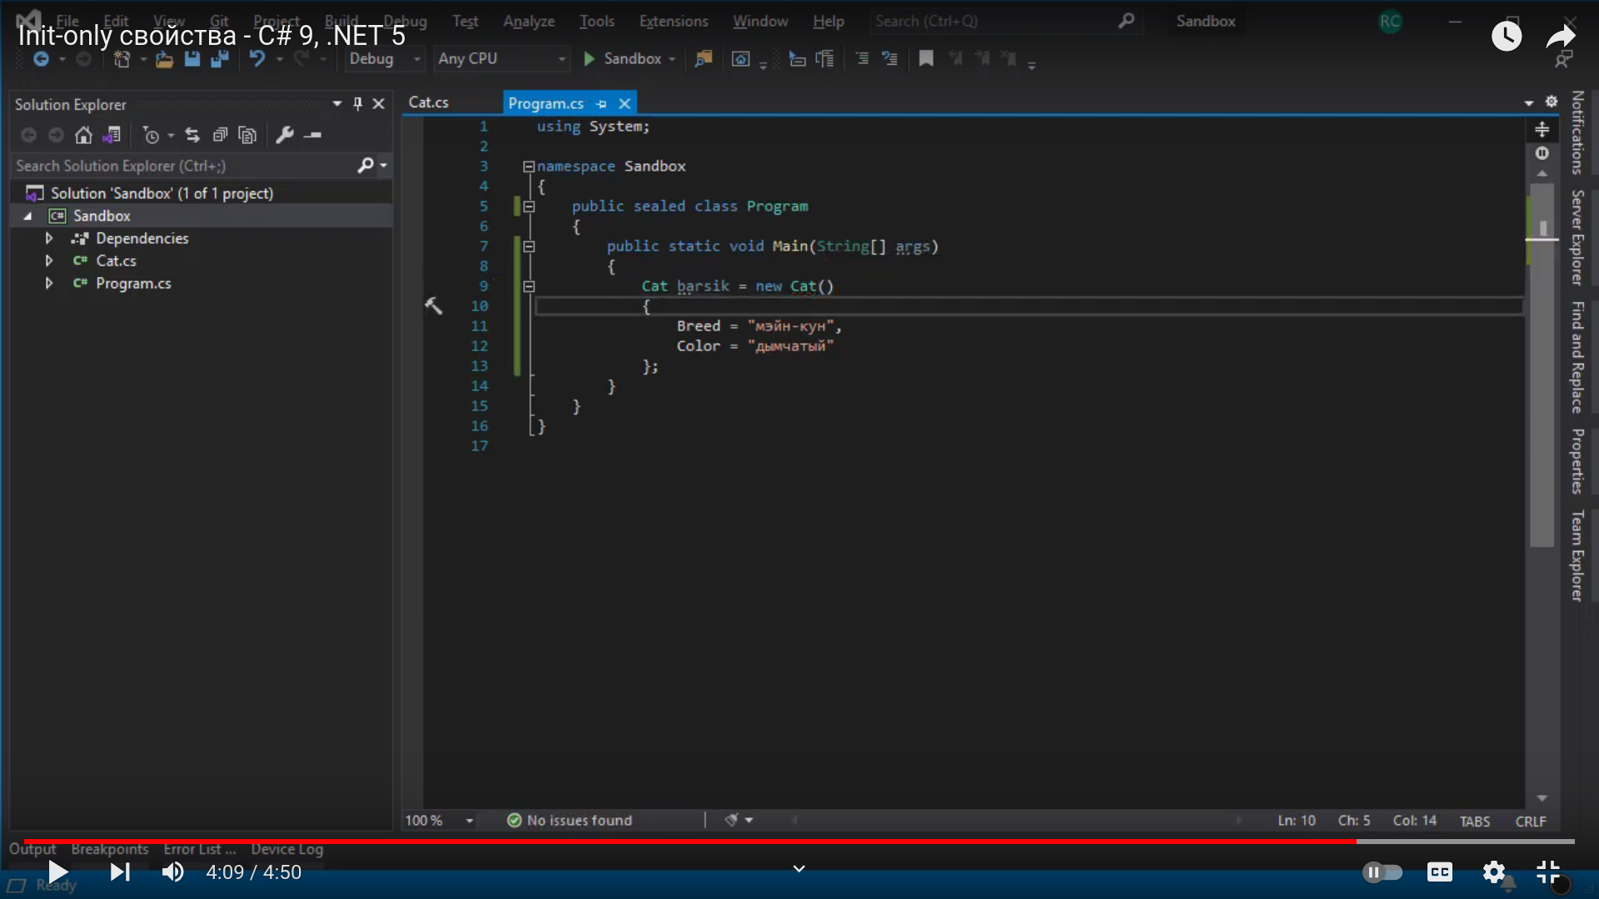Viewport: 1599px width, 899px height.
Task: Click the Search Solution Explorer input field
Action: [x=183, y=166]
